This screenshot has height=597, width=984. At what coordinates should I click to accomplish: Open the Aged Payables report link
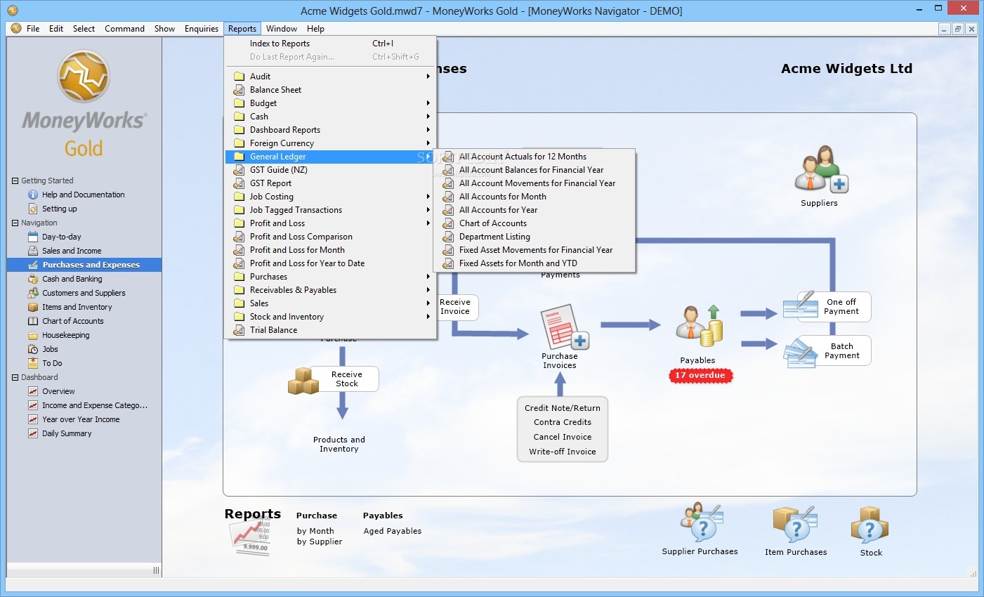click(x=393, y=531)
